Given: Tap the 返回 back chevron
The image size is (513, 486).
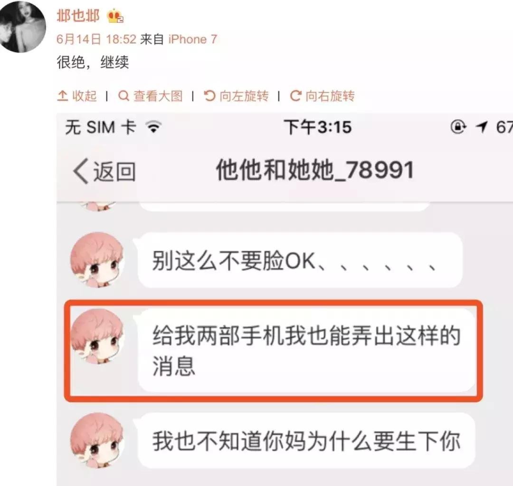Looking at the screenshot, I should click(80, 171).
